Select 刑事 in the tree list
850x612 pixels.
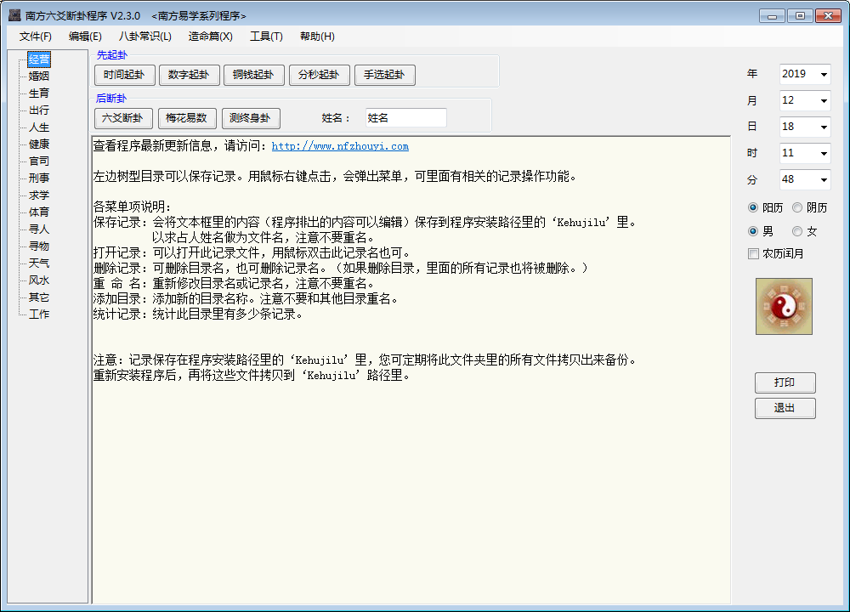coord(39,178)
